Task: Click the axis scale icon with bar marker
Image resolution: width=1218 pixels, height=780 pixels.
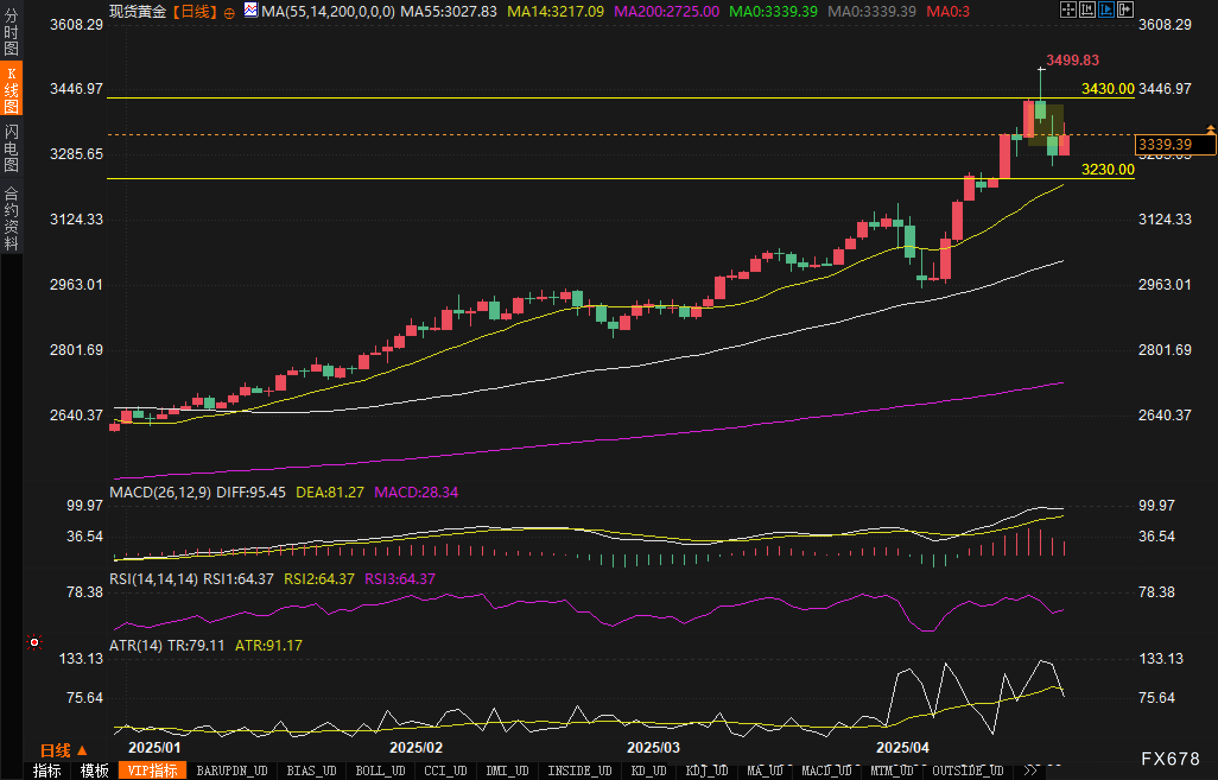Action: [x=1087, y=9]
